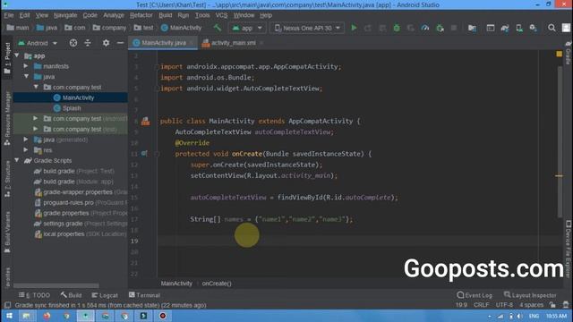Image resolution: width=573 pixels, height=322 pixels.
Task: Click the screen recorder taskbar icon
Action: point(163,316)
